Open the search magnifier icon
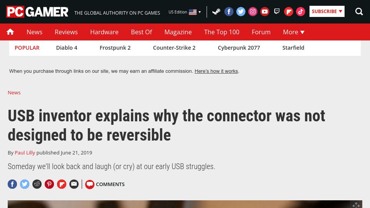The height and width of the screenshot is (208, 370). pos(359,12)
